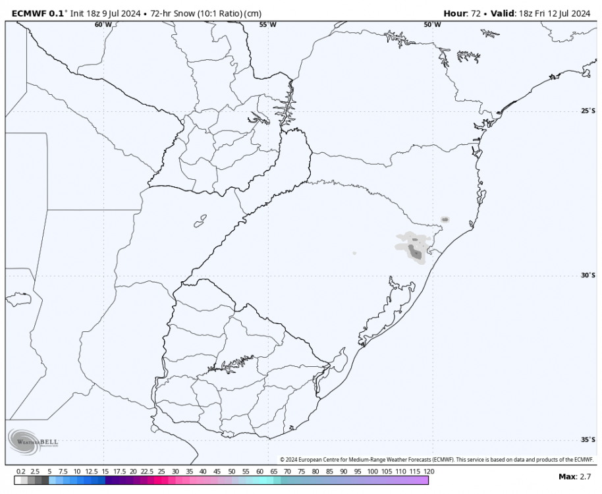This screenshot has width=602, height=494.
Task: Select the Init 18z 9 Jul 2024 text
Action: pyautogui.click(x=105, y=14)
